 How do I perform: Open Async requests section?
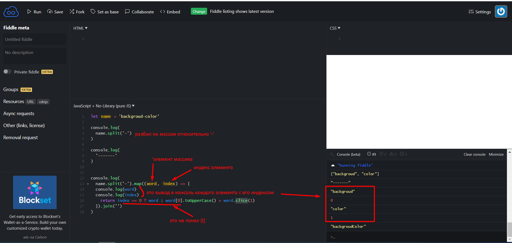(19, 113)
